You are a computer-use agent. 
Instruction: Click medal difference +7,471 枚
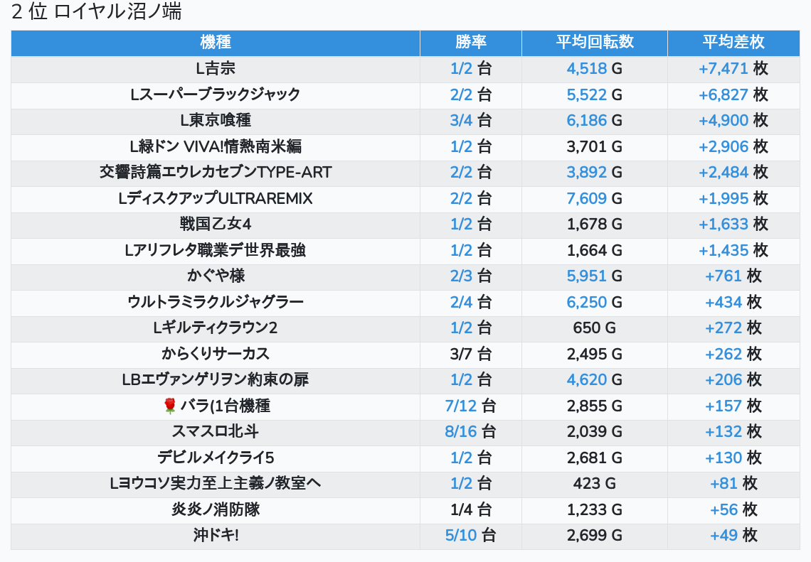733,68
